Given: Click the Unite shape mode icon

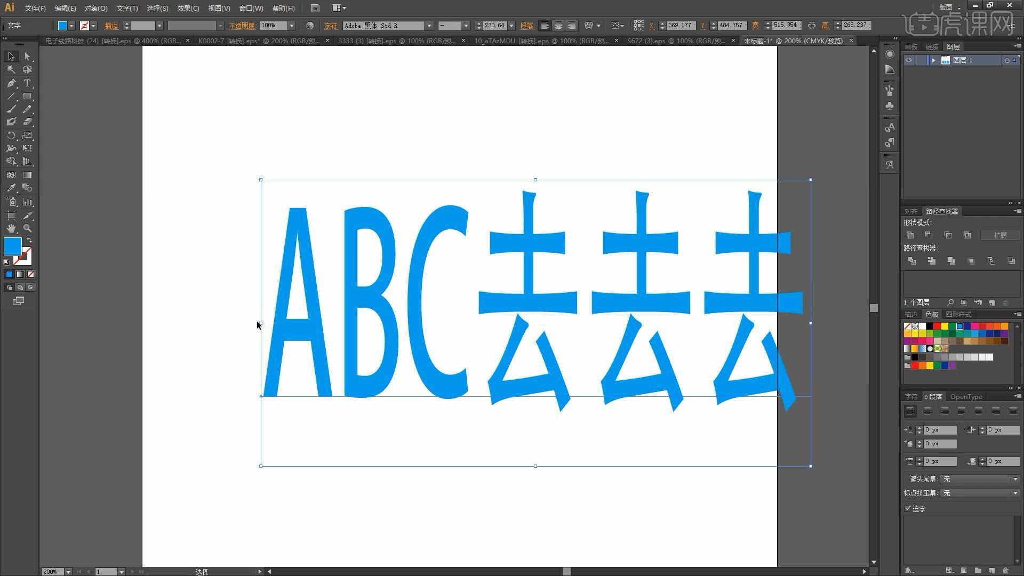Looking at the screenshot, I should pyautogui.click(x=910, y=235).
